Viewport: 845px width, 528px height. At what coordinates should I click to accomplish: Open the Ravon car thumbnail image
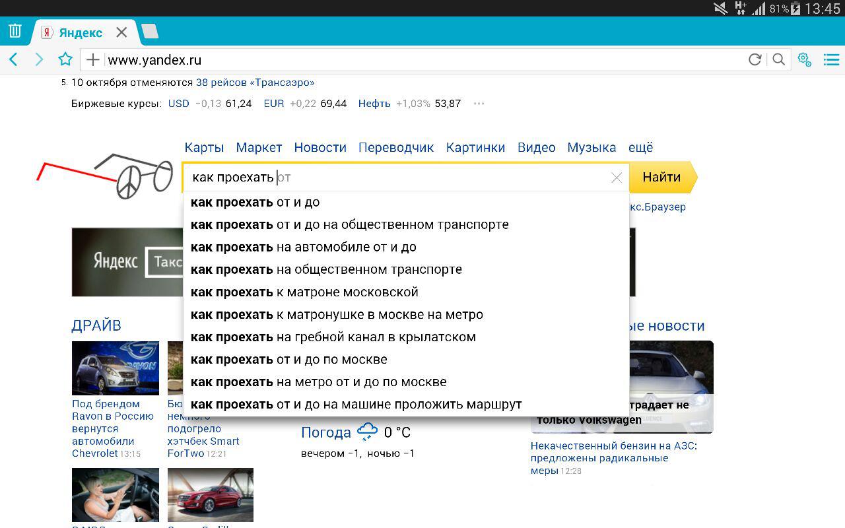pos(116,368)
